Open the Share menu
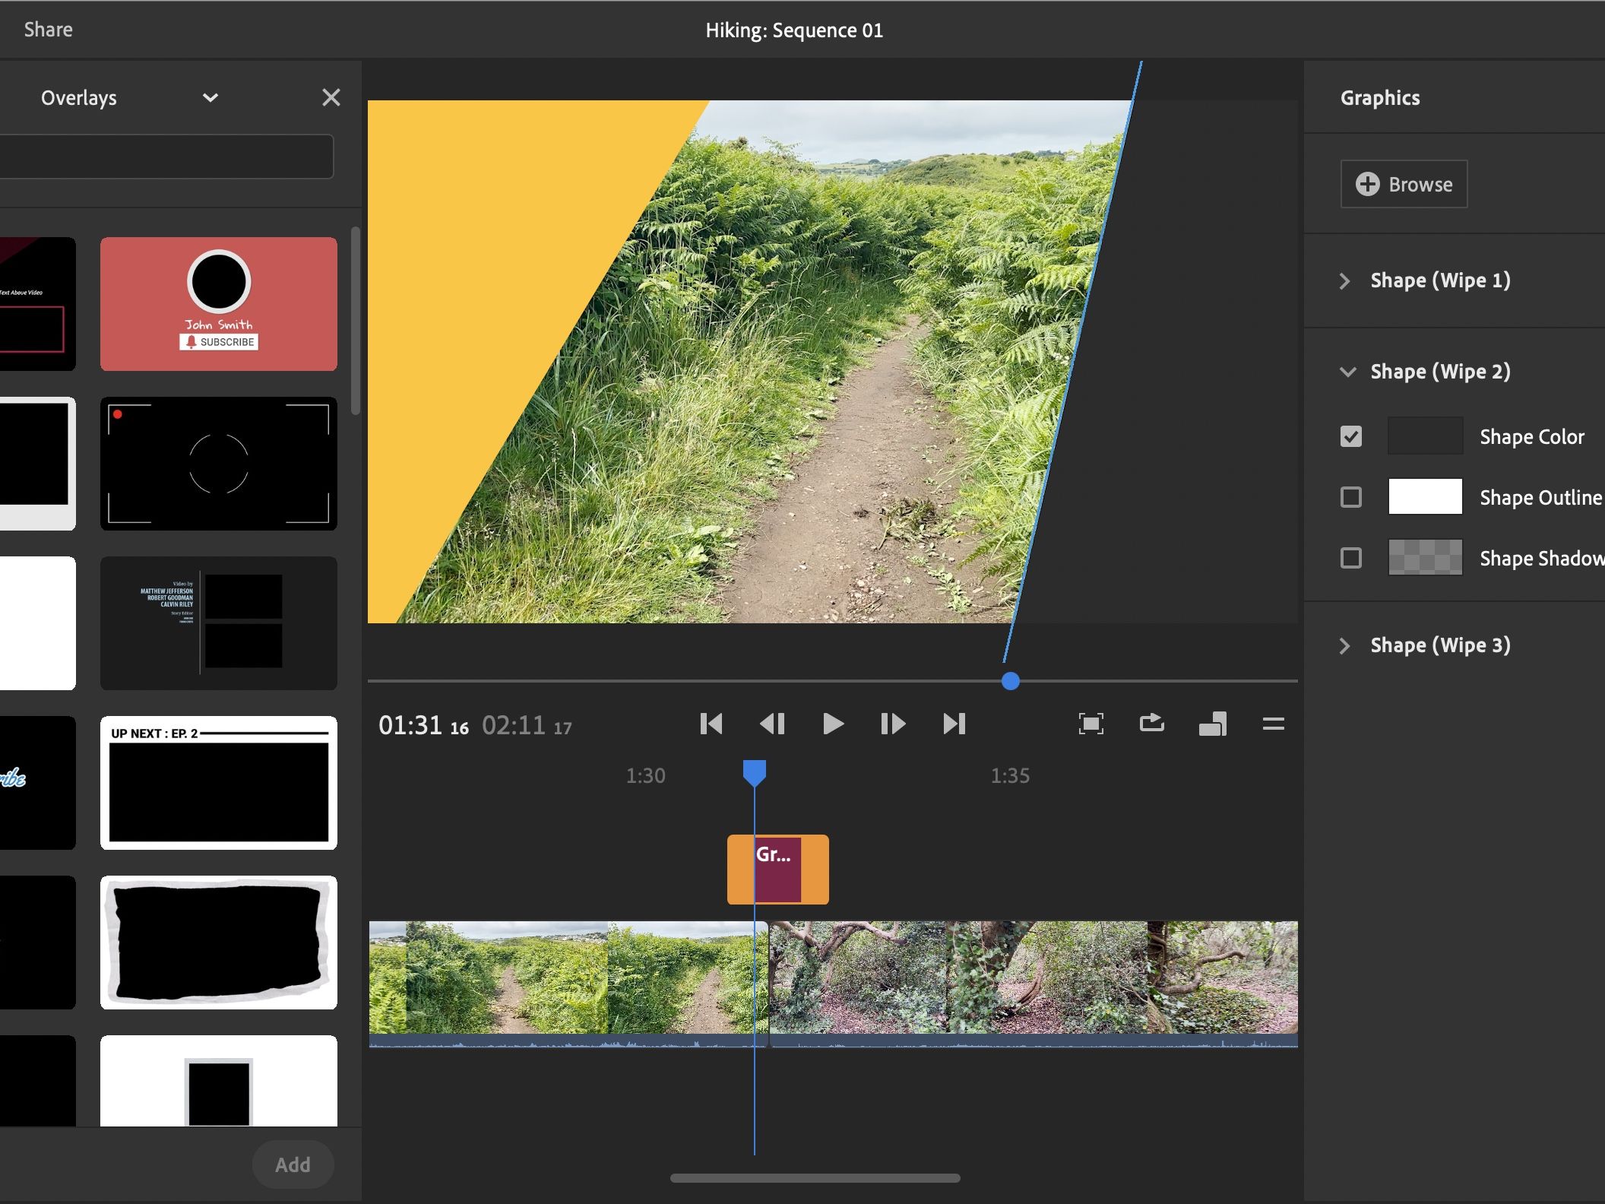Image resolution: width=1605 pixels, height=1204 pixels. [x=49, y=30]
